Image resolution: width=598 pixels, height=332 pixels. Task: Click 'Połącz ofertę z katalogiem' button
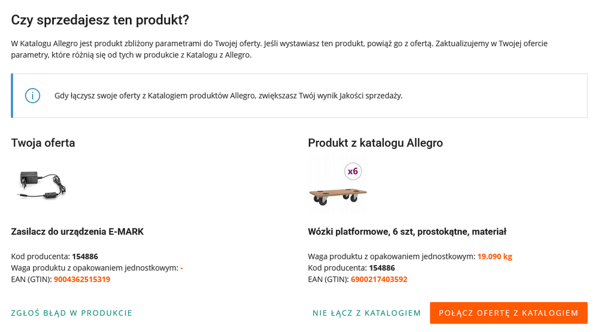508,313
